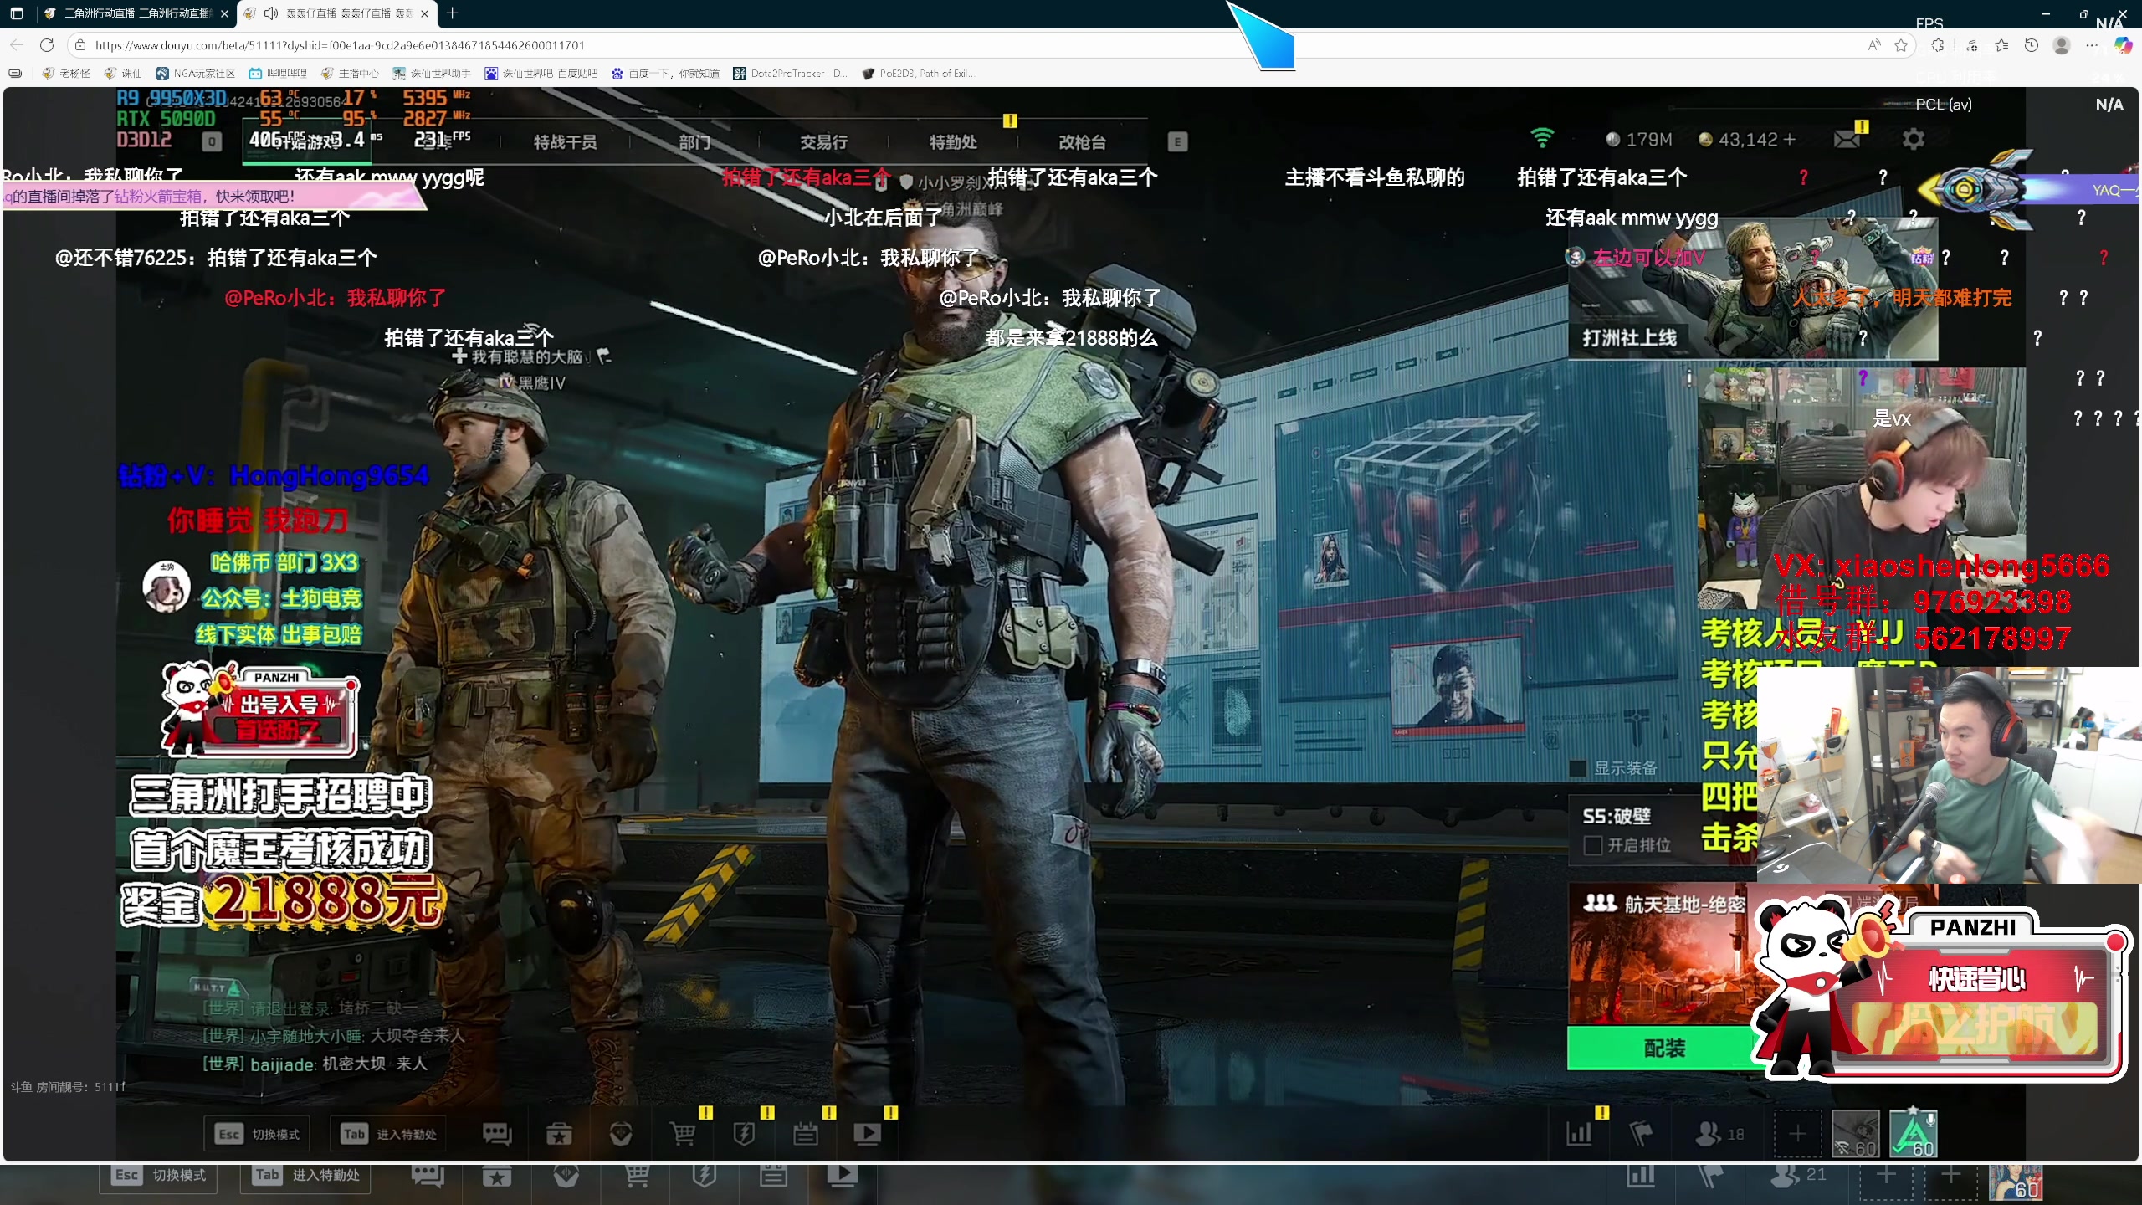Open the browser profile avatar
Image resolution: width=2142 pixels, height=1205 pixels.
coord(2062,45)
